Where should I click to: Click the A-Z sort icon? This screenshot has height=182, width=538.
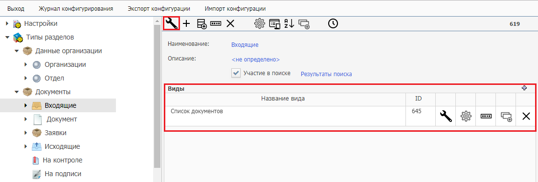click(x=289, y=23)
